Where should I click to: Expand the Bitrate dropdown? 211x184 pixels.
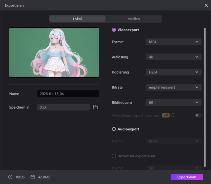click(174, 87)
